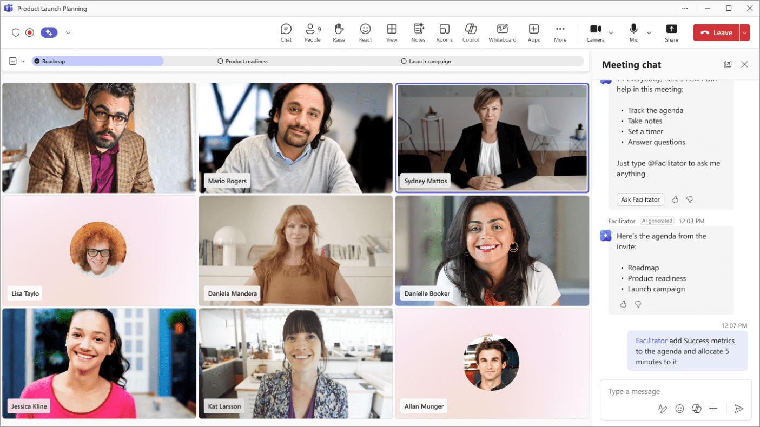
Task: Open the Whiteboard tool
Action: pos(502,32)
